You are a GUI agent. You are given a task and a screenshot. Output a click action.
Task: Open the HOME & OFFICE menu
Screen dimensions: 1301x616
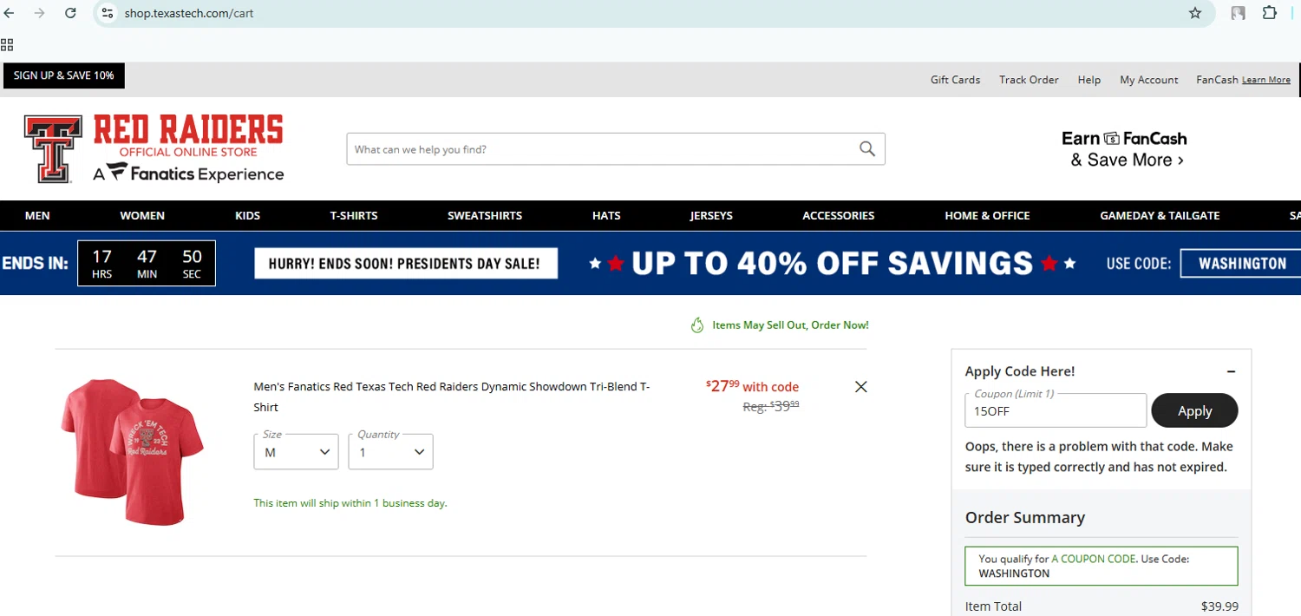987,215
